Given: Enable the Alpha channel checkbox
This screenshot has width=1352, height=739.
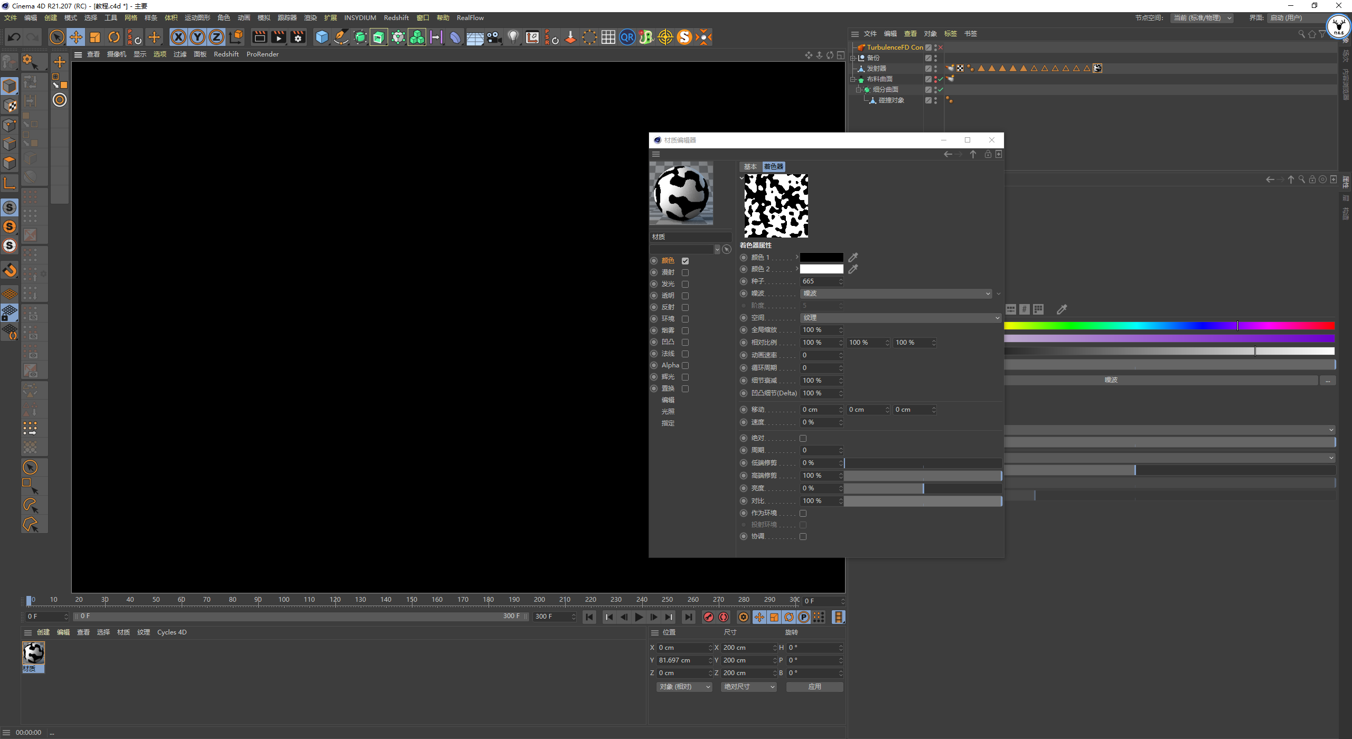Looking at the screenshot, I should coord(685,365).
